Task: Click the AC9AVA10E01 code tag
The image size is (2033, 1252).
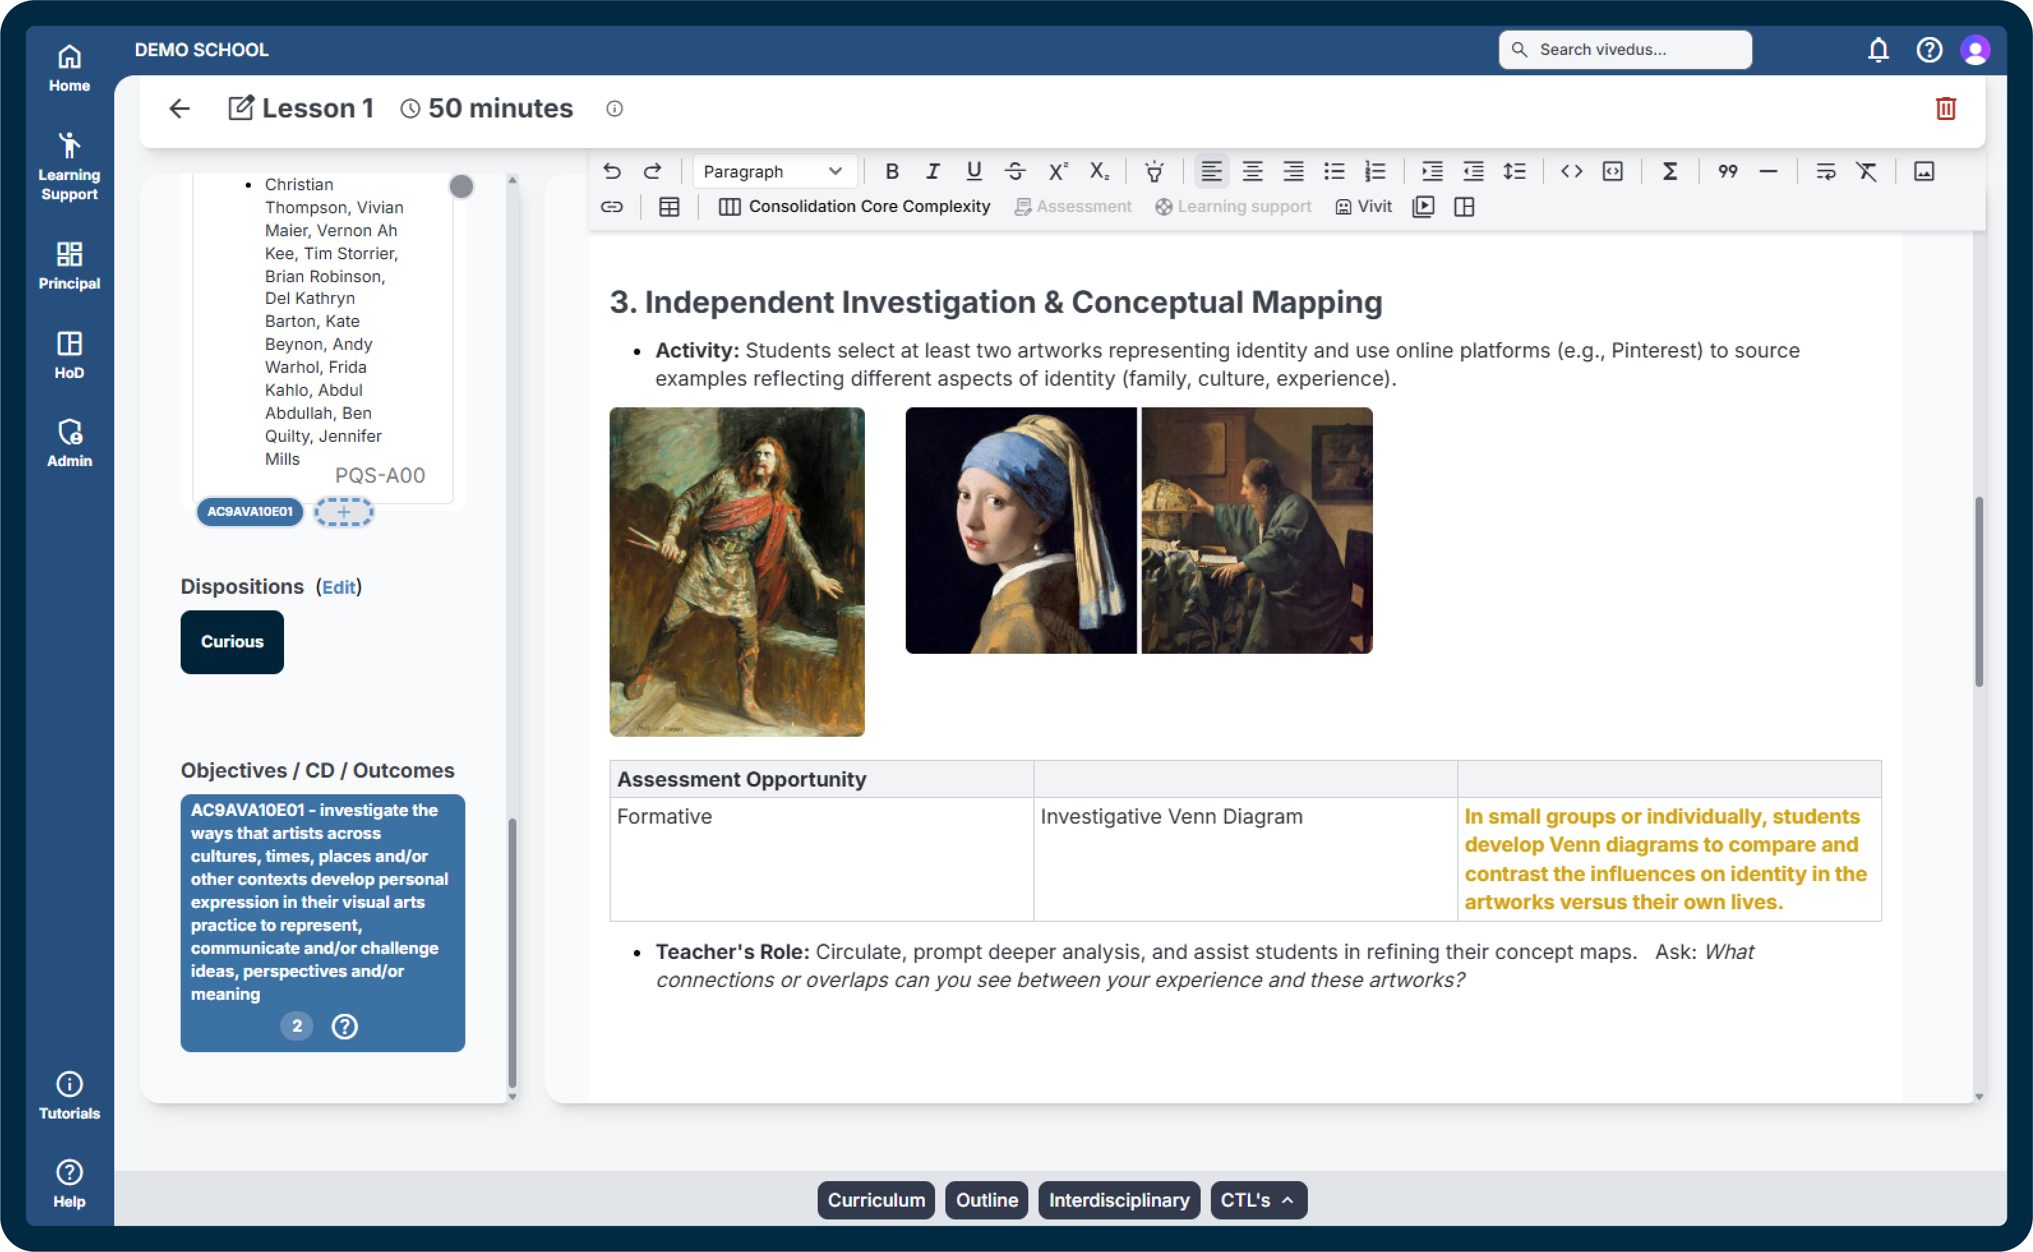Action: tap(250, 512)
